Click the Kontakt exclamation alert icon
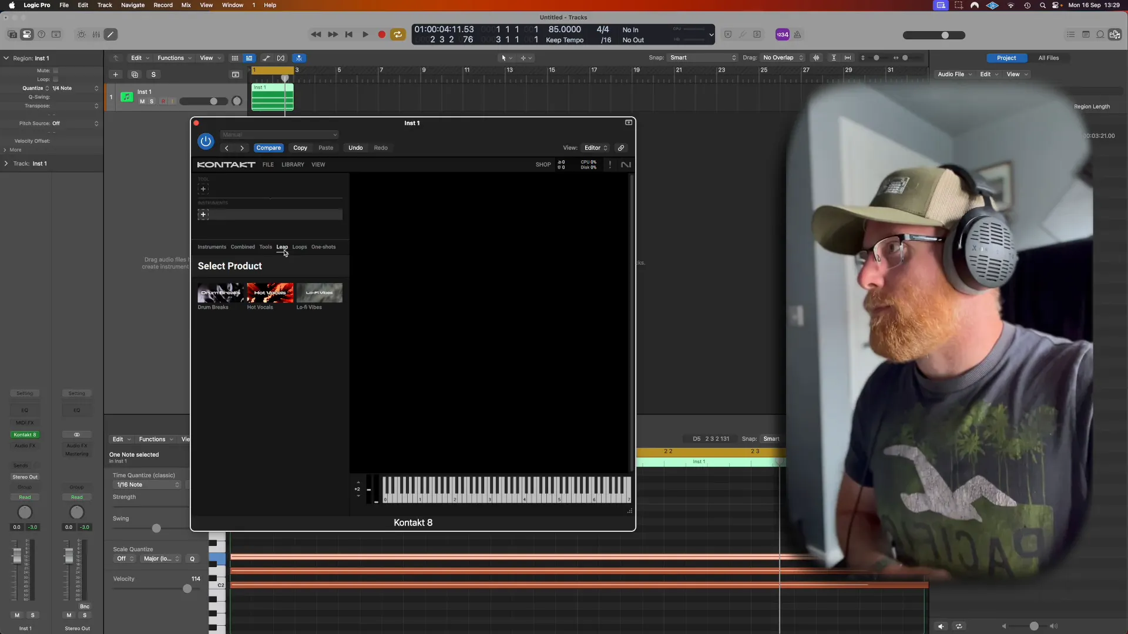 pos(610,165)
